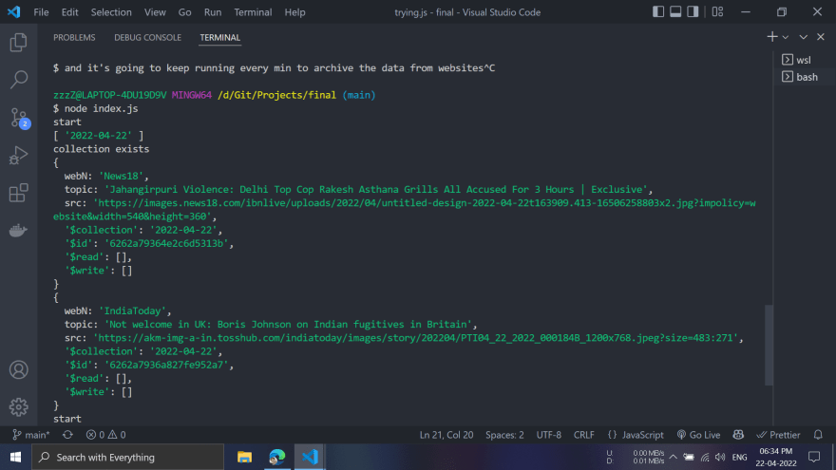Open the Go menu
Screen dimensions: 836x470
point(184,11)
